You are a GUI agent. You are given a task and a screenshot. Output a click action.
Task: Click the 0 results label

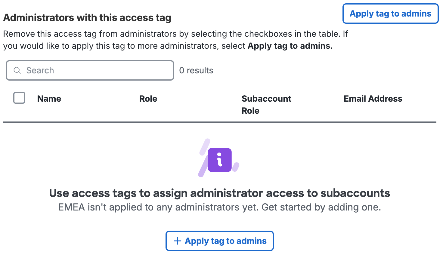pos(196,70)
